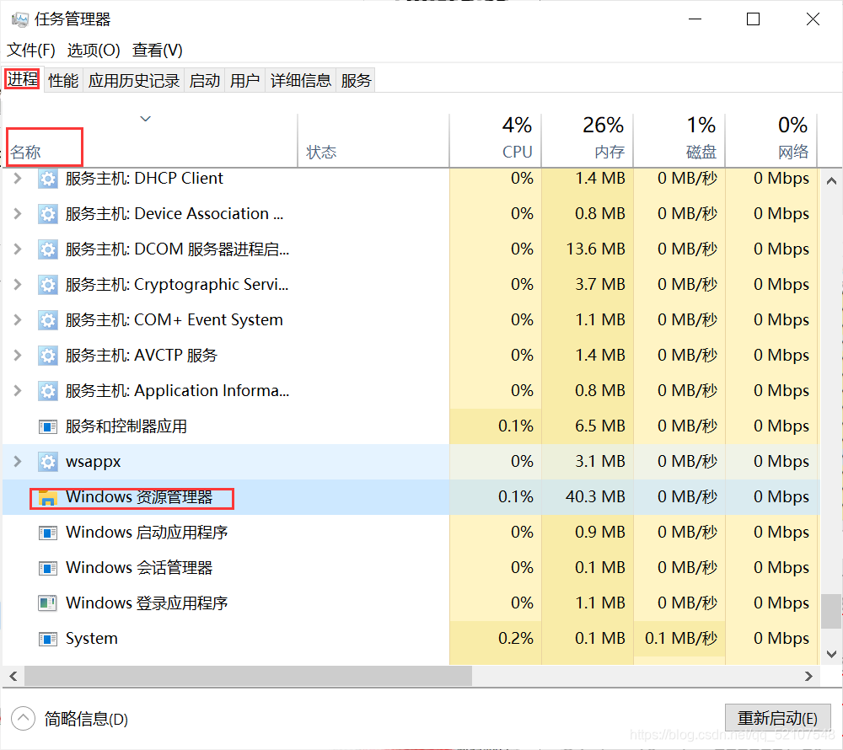Select the System process name
The image size is (843, 750).
pos(91,638)
